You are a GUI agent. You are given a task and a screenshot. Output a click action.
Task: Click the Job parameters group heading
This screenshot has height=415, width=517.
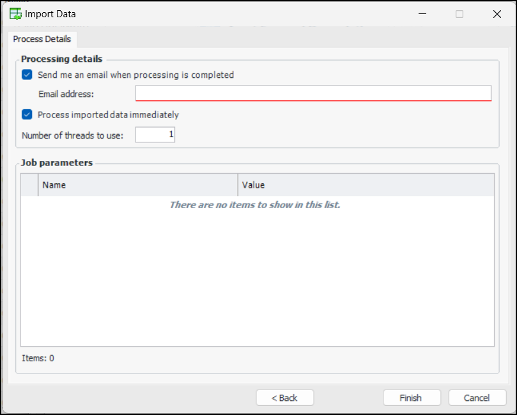[x=57, y=163]
